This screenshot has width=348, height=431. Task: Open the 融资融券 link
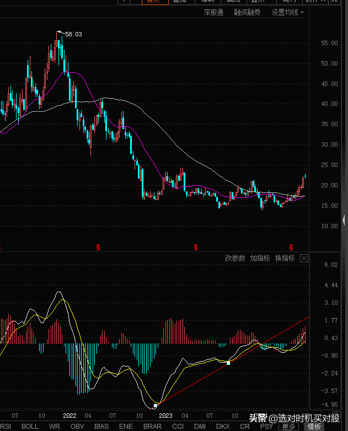click(x=247, y=12)
